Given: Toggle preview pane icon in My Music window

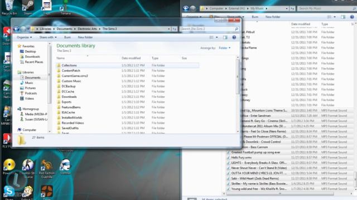Looking at the screenshot, I should click(x=343, y=17).
